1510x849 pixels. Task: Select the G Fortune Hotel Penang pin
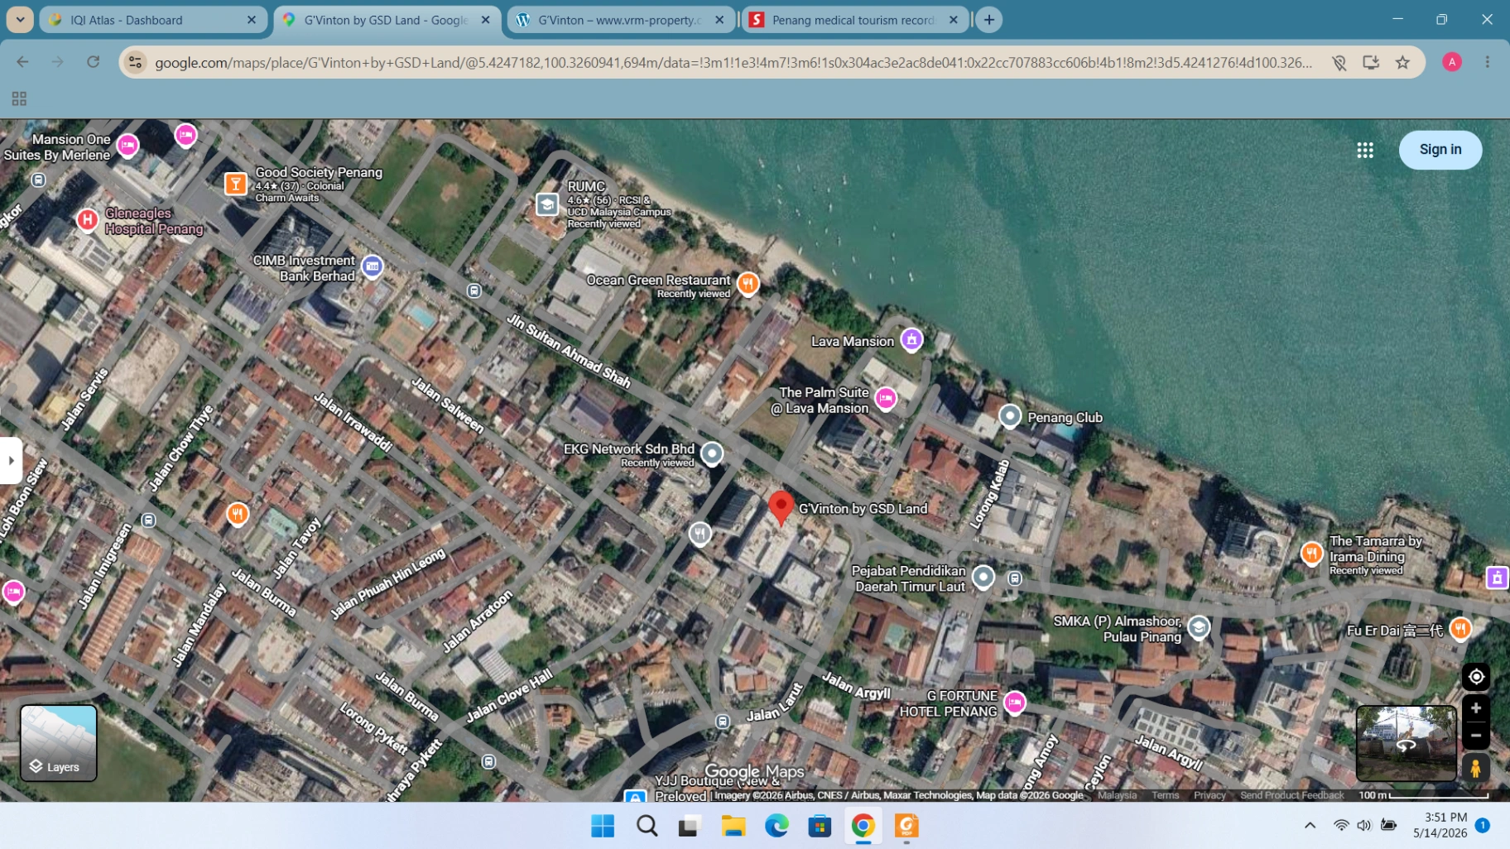pos(1014,703)
